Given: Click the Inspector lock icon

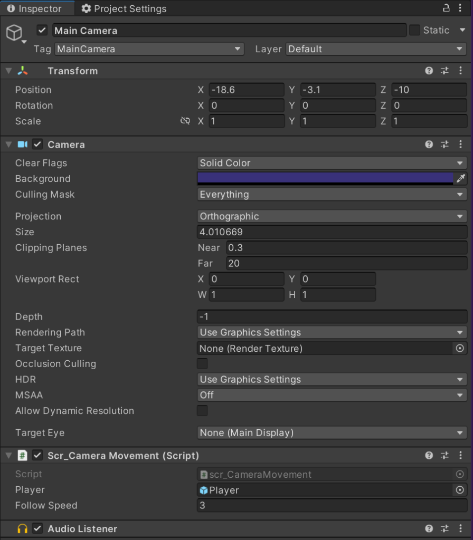Looking at the screenshot, I should [446, 8].
